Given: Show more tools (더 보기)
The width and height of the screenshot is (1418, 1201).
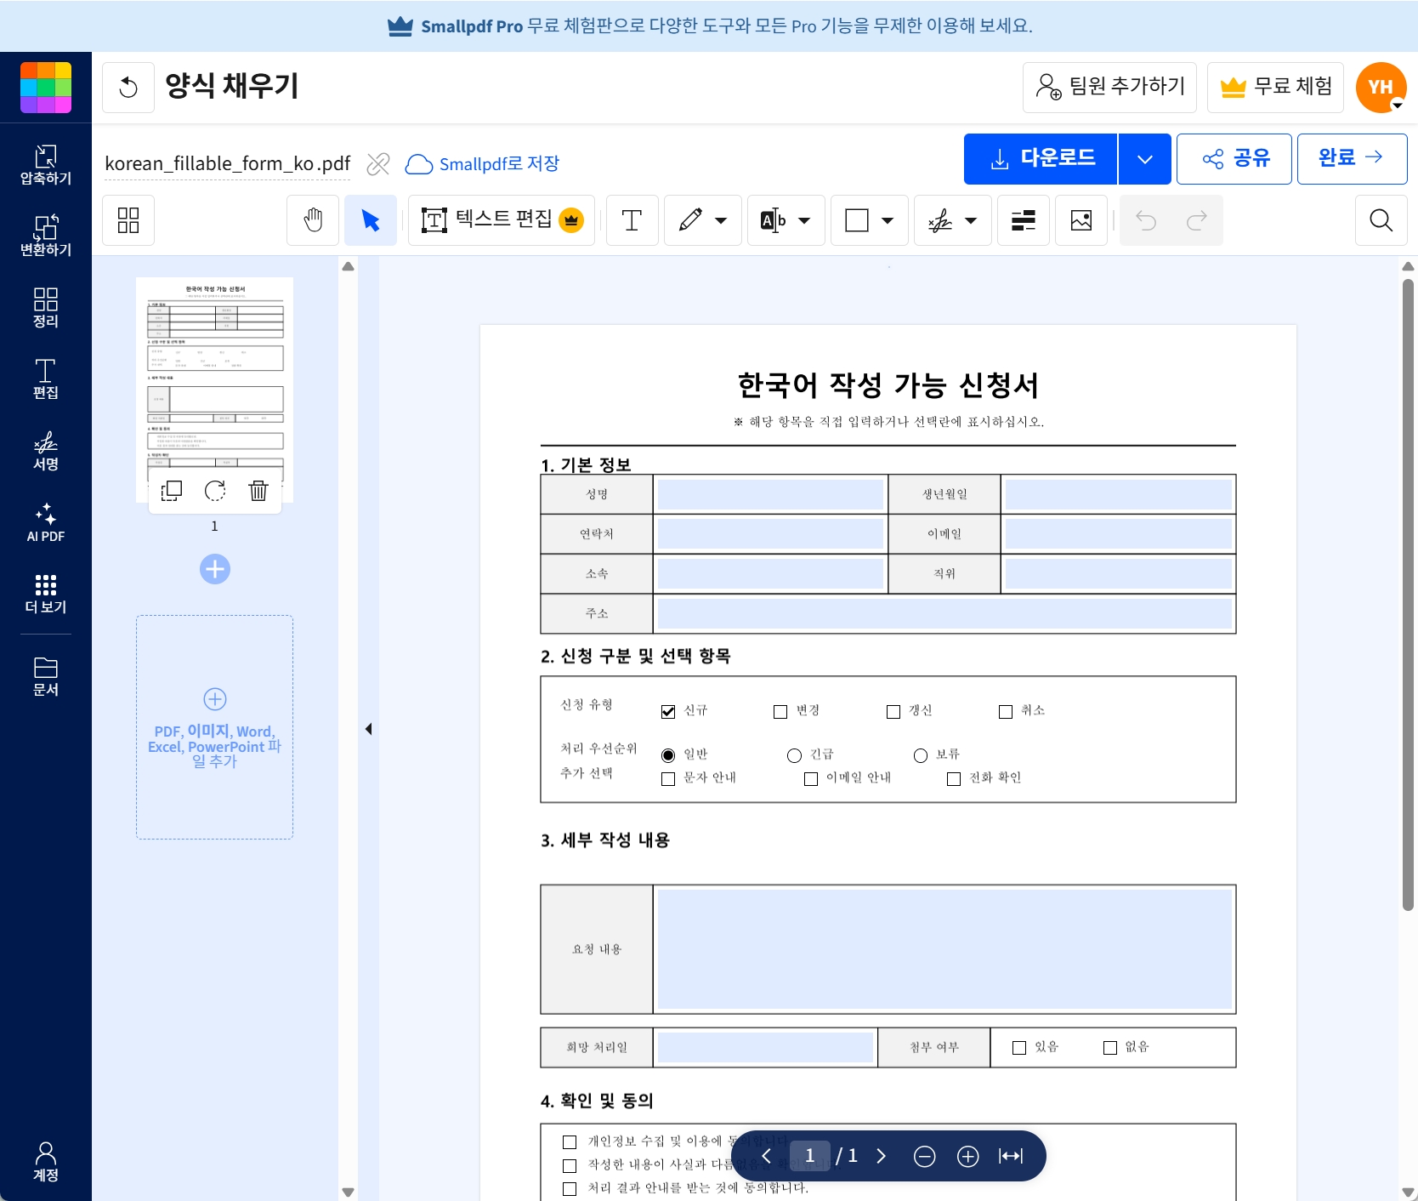Looking at the screenshot, I should click(46, 593).
